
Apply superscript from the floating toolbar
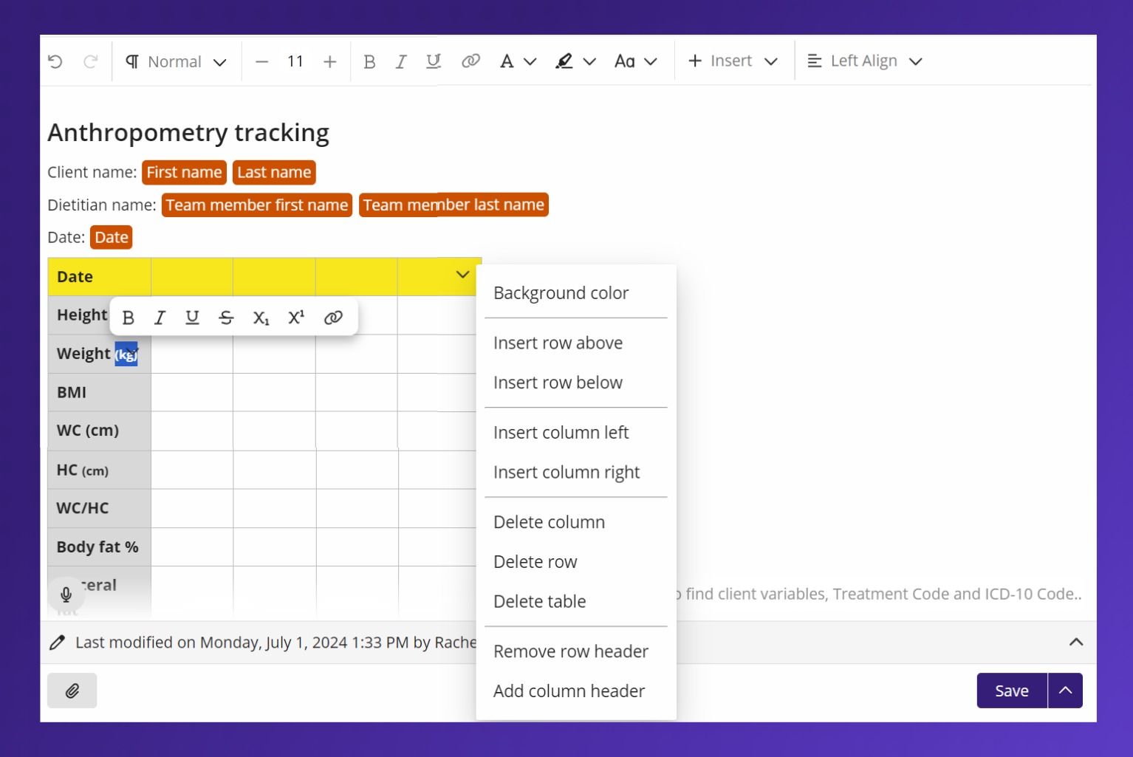pyautogui.click(x=295, y=317)
